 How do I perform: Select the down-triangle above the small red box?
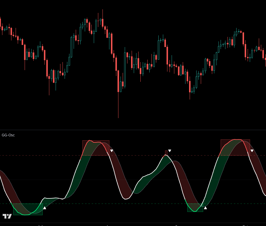pos(170,151)
